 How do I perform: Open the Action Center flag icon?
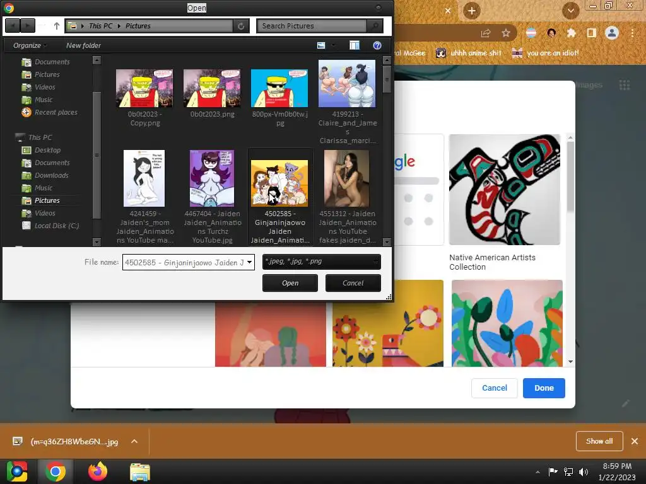553,471
